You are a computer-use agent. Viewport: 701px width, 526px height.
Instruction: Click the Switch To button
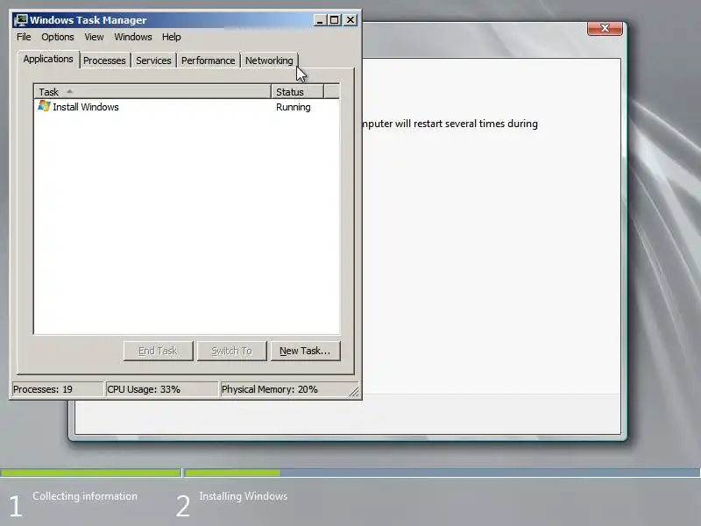click(231, 352)
